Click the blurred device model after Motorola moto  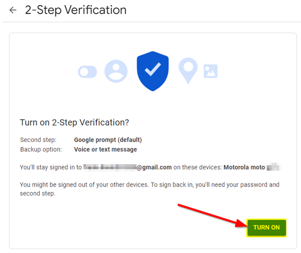[x=274, y=167]
